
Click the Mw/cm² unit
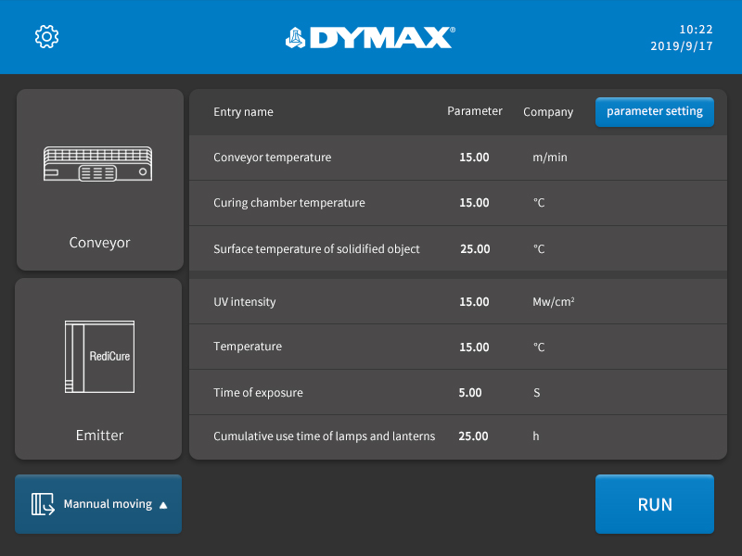pos(553,302)
